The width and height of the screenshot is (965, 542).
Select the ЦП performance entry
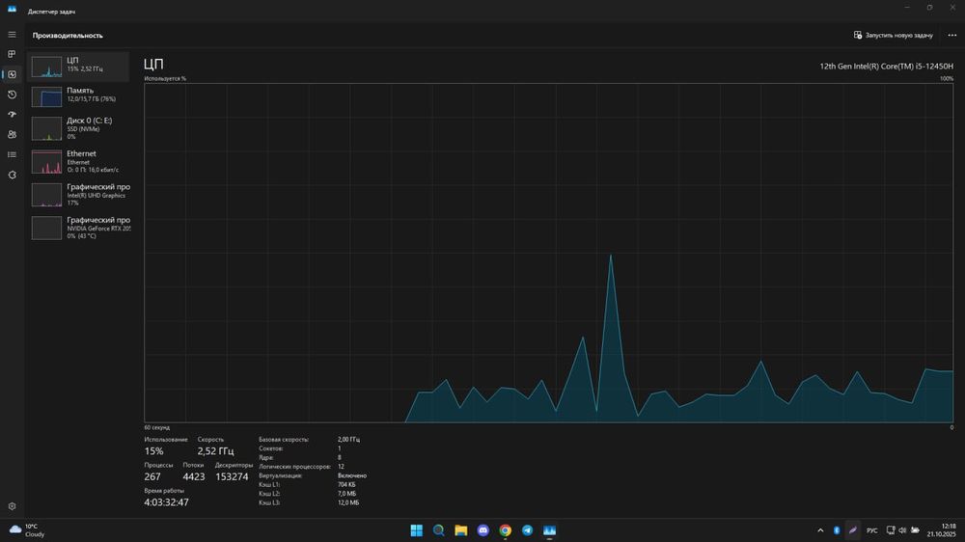[x=78, y=67]
